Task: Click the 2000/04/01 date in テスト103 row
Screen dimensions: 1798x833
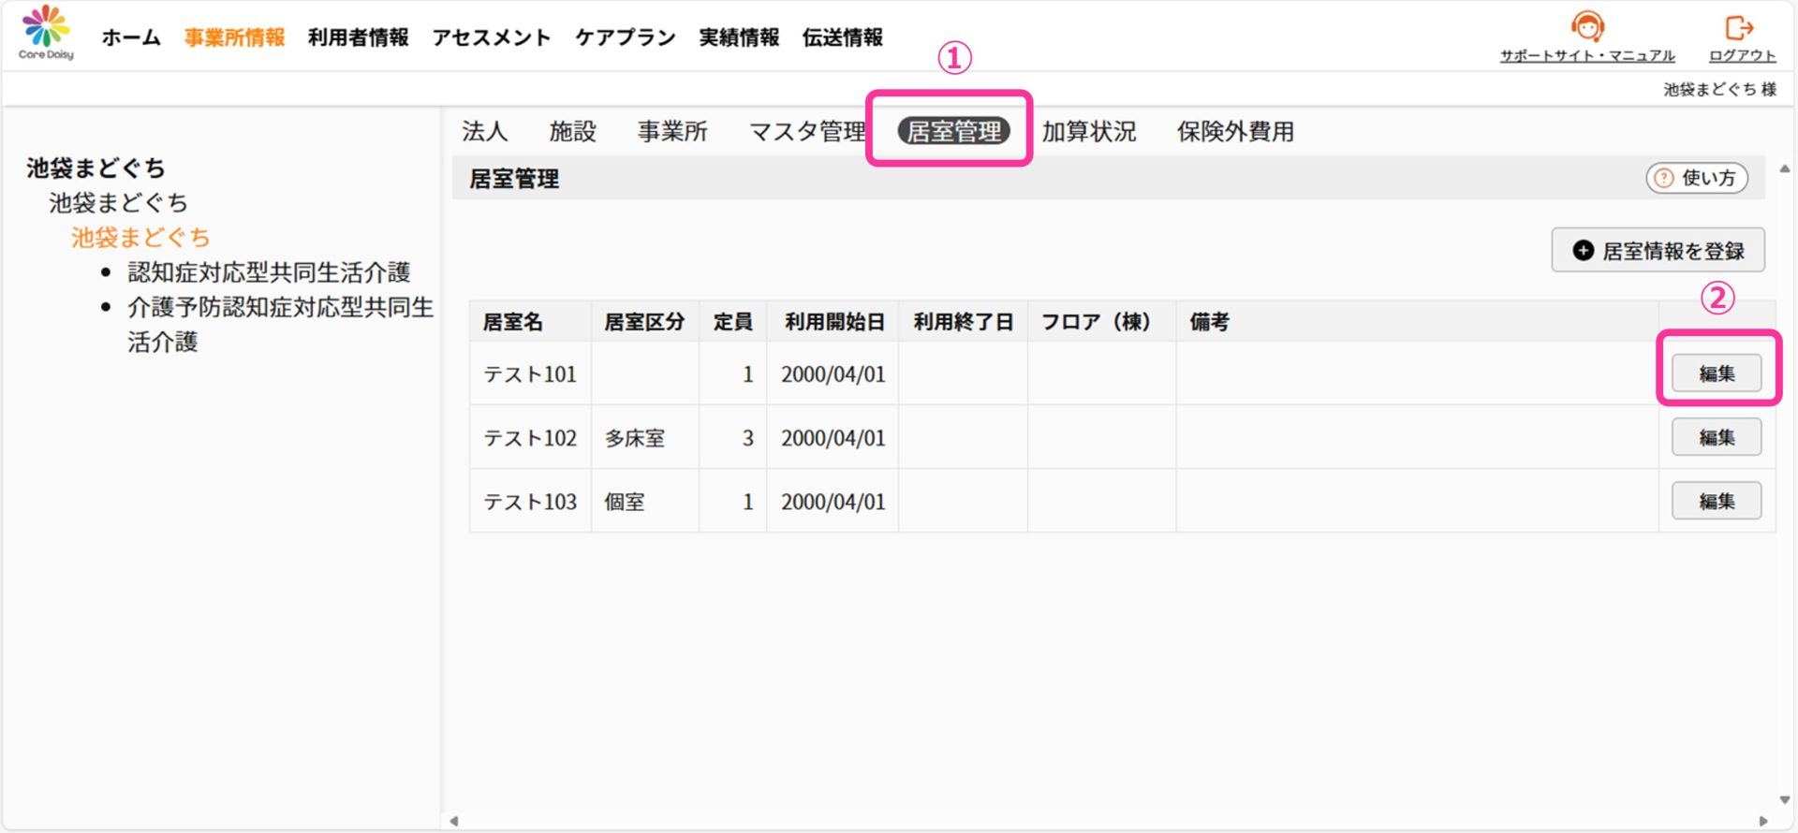Action: tap(833, 502)
